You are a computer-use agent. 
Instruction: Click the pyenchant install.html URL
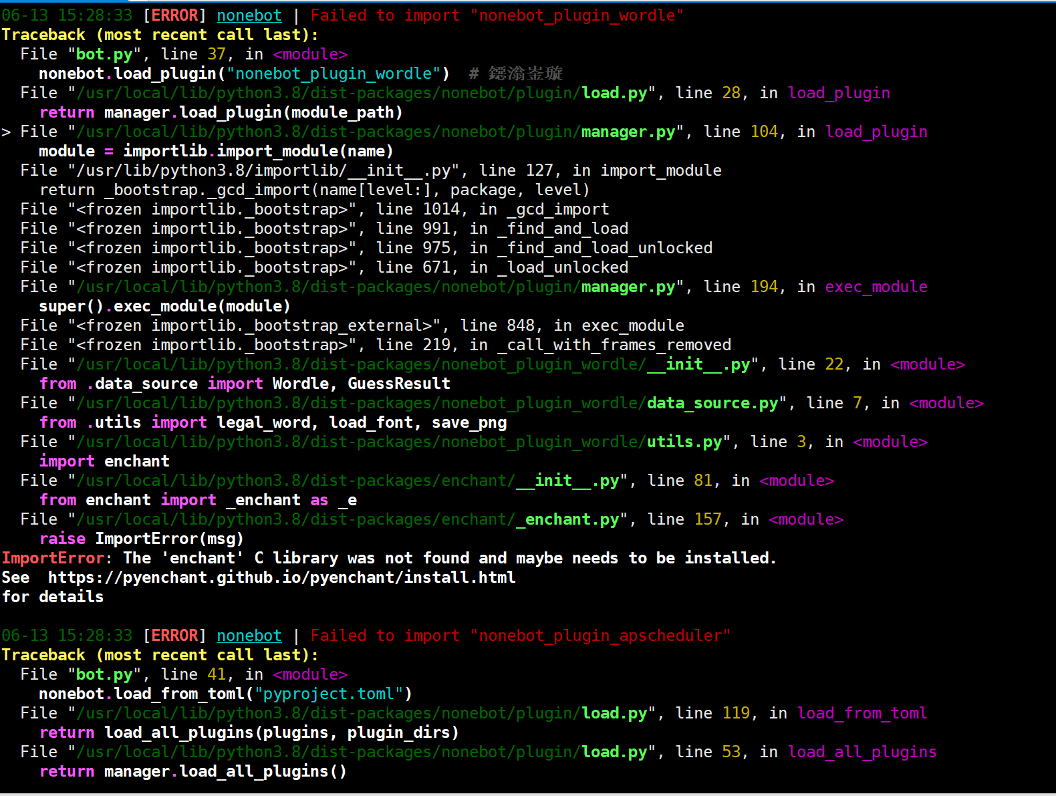[281, 577]
